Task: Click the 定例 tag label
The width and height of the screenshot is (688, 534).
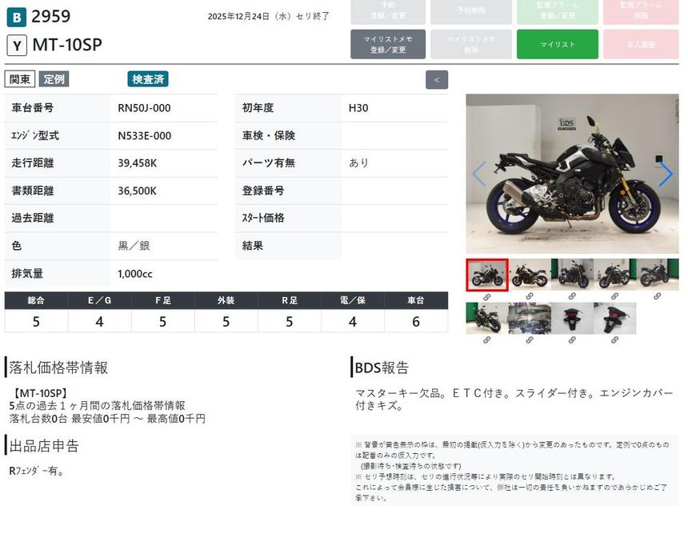Action: tap(54, 79)
